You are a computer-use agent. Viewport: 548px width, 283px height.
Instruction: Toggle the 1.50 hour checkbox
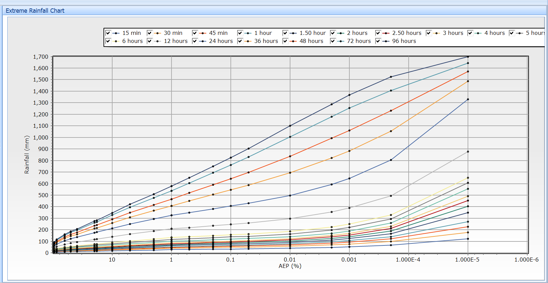point(285,33)
